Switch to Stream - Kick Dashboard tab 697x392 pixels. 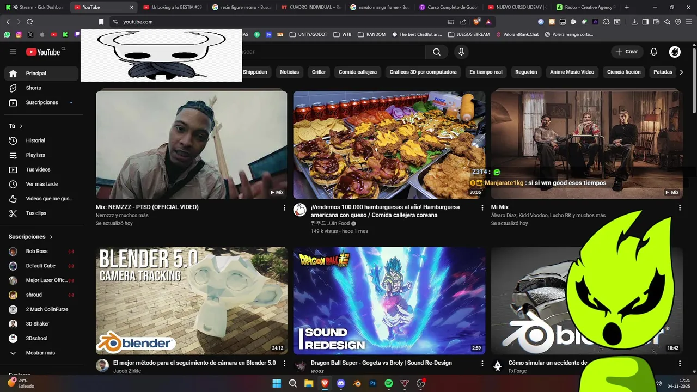[x=34, y=7]
